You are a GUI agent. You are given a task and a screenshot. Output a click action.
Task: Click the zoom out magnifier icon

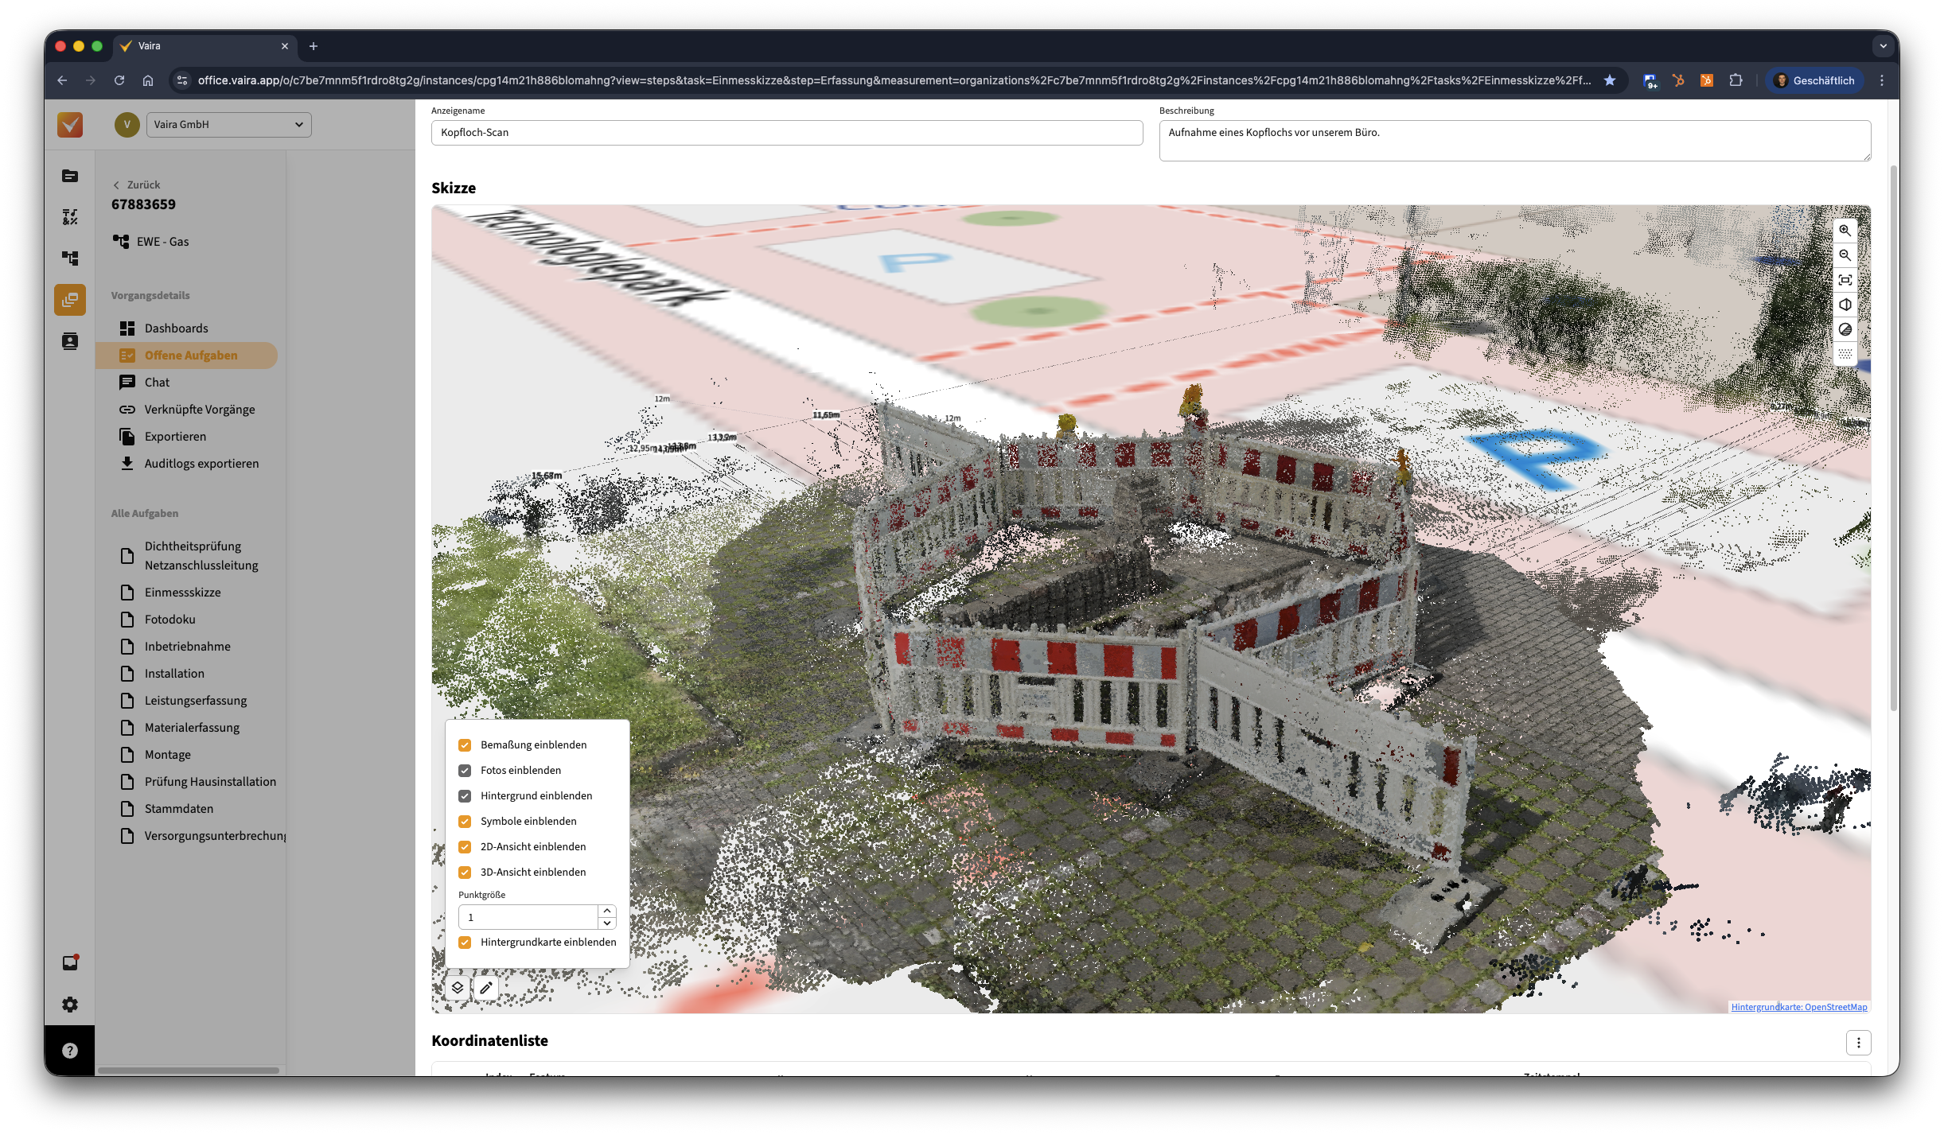point(1845,255)
